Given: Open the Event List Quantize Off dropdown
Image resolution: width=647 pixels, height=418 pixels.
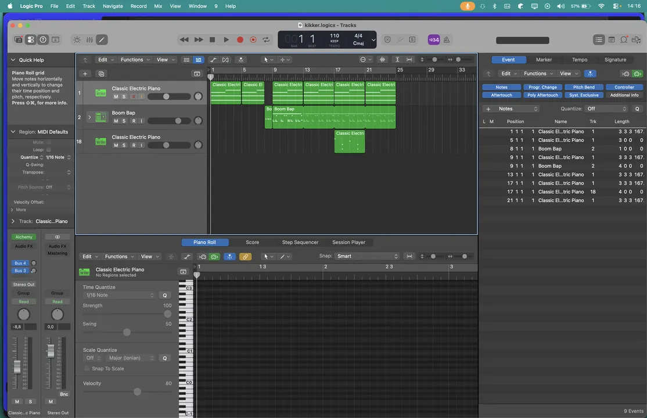Looking at the screenshot, I should (x=606, y=109).
